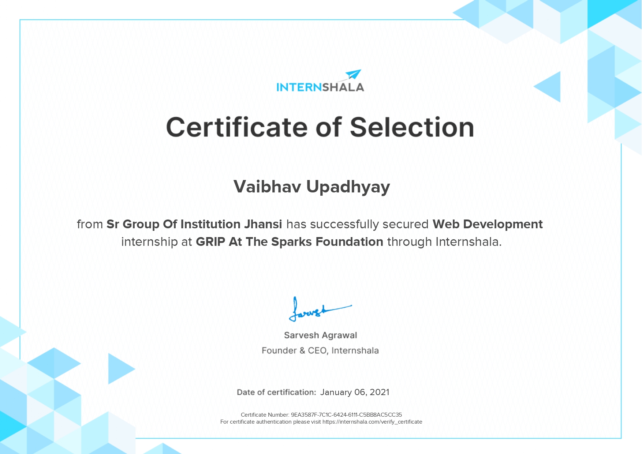Click the certificate number 9EA3587F code
The height and width of the screenshot is (454, 642).
tap(346, 415)
